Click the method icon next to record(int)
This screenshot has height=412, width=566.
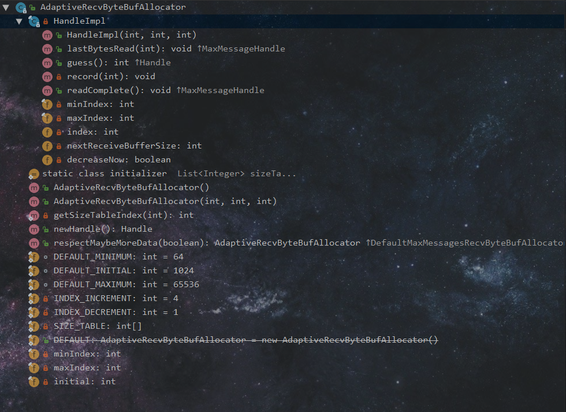pos(47,76)
